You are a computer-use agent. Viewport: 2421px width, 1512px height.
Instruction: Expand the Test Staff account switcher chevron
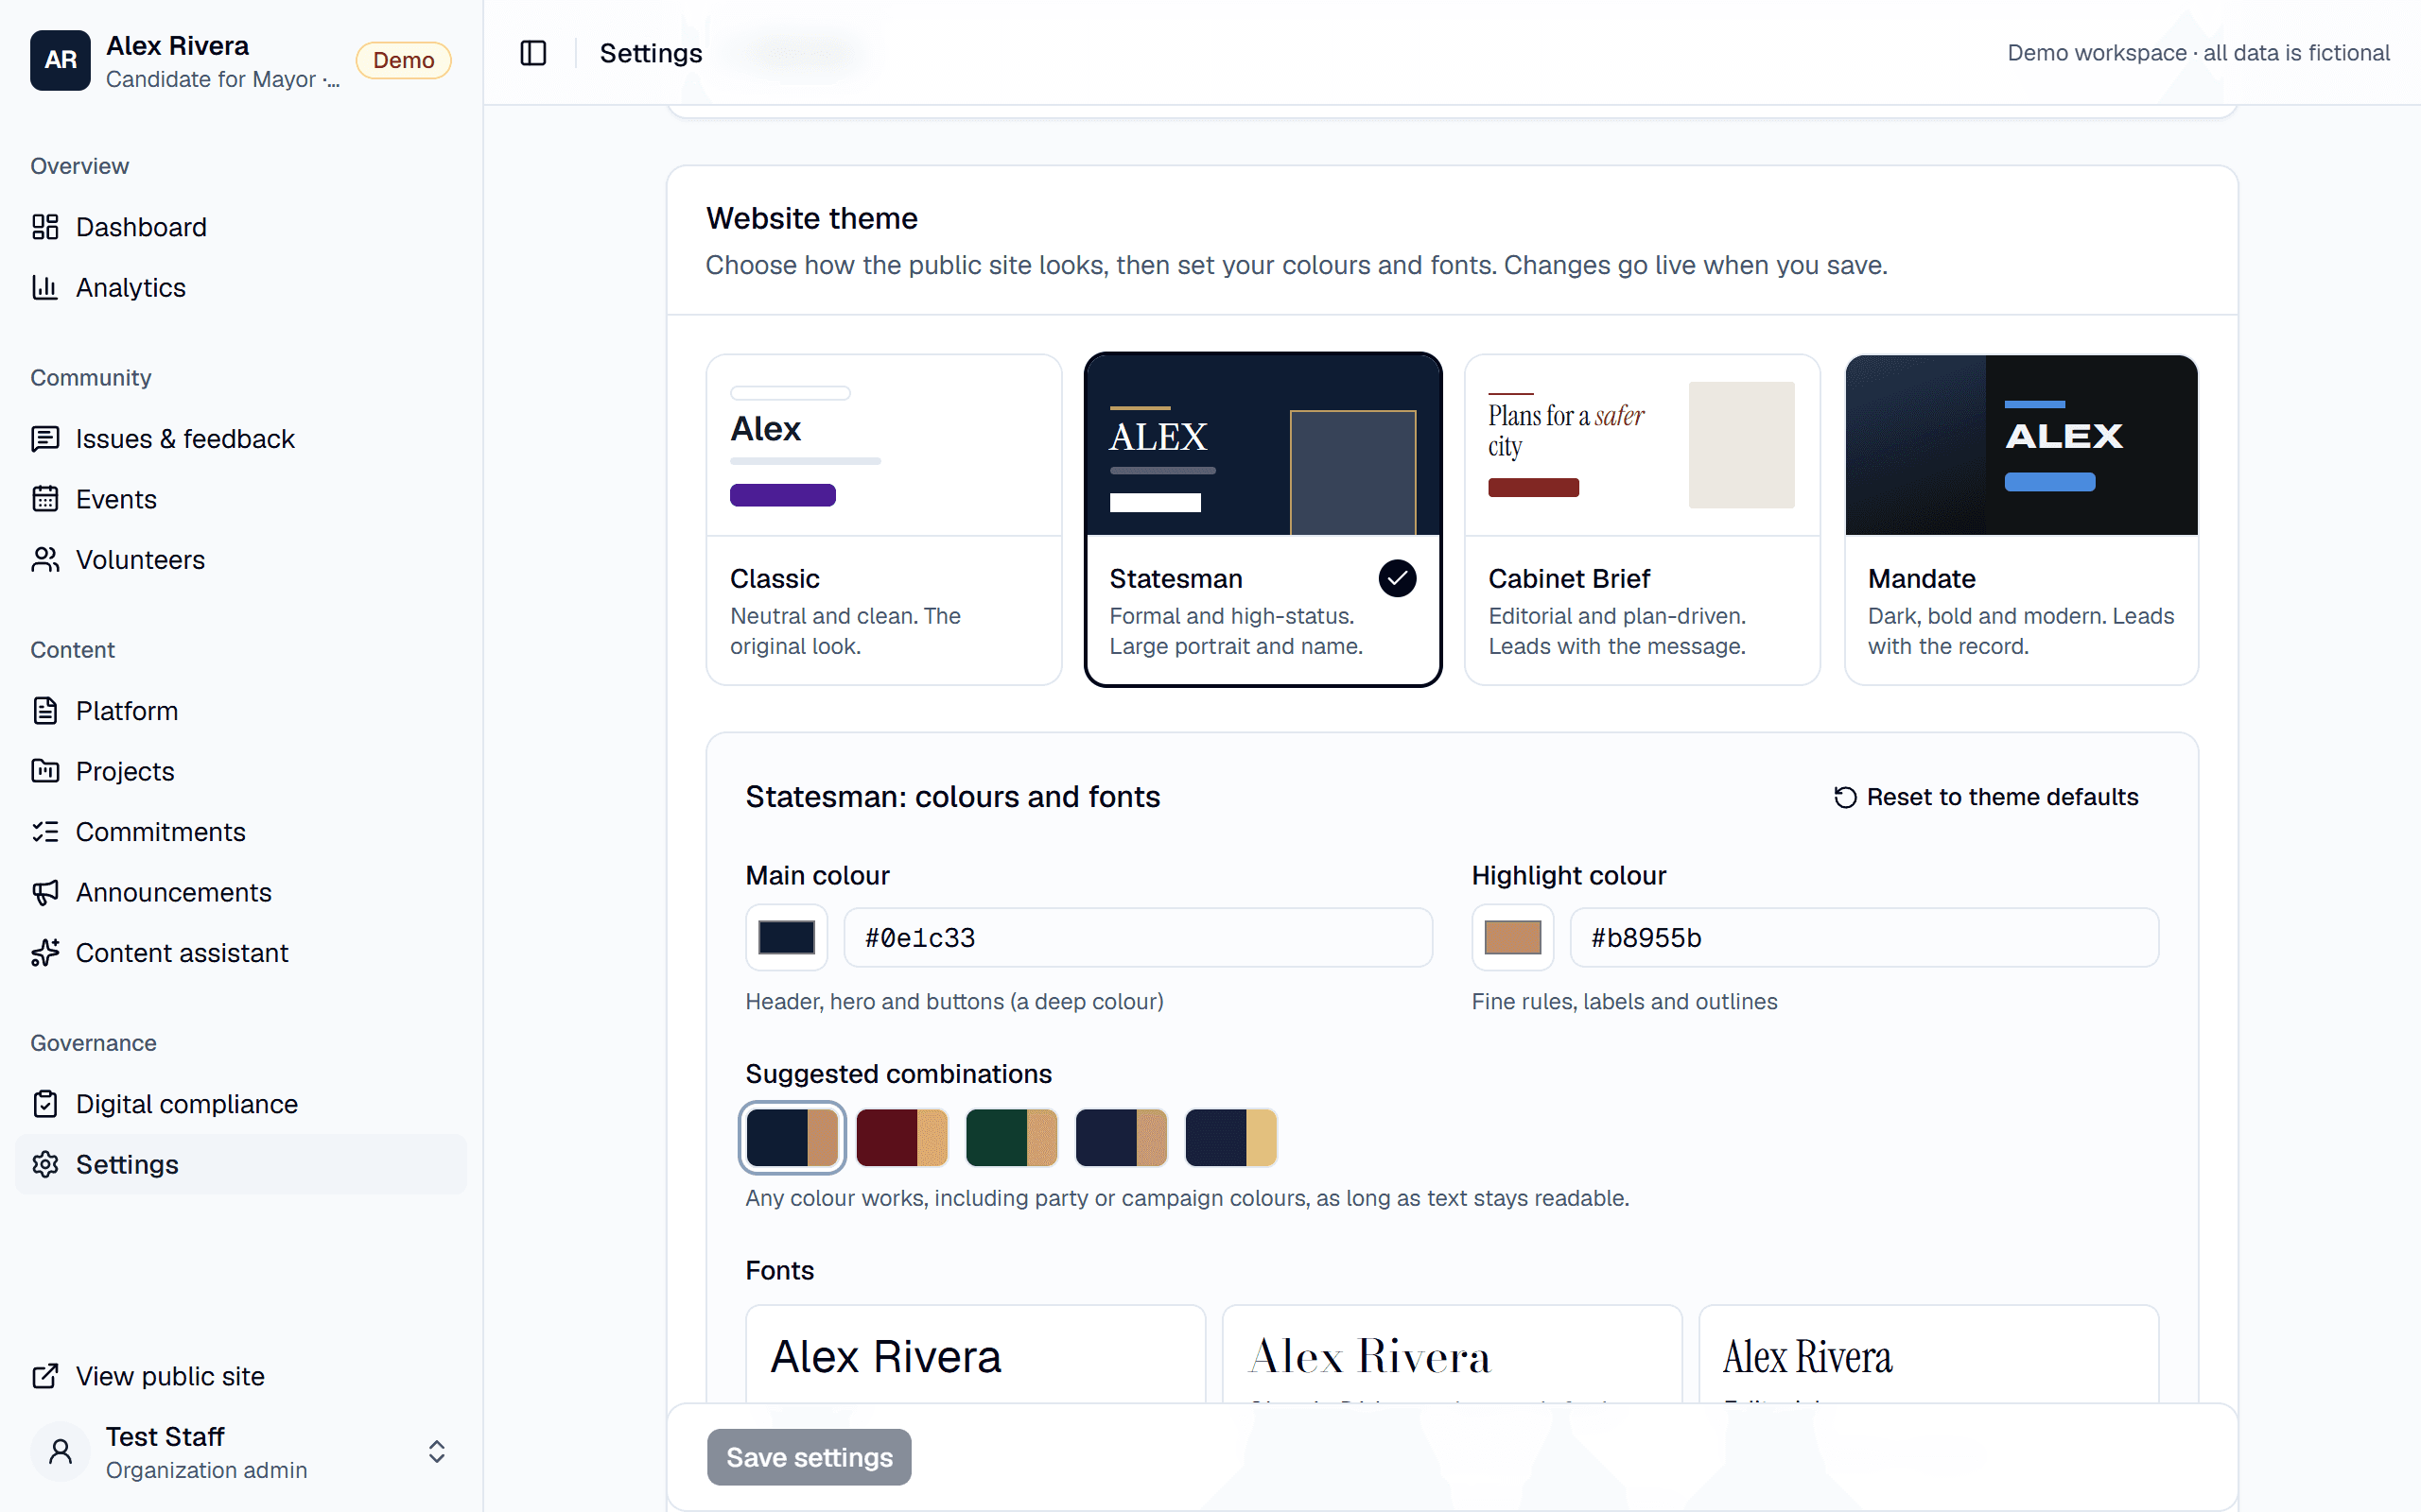click(436, 1452)
